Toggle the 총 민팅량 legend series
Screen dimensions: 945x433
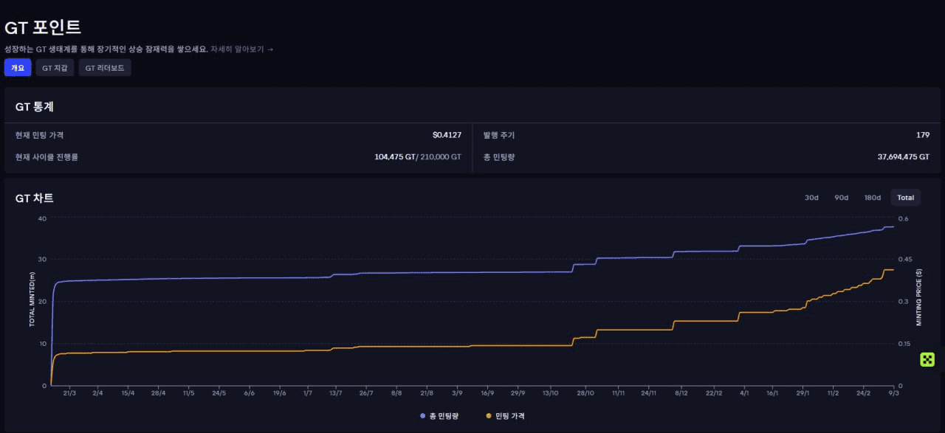point(439,416)
